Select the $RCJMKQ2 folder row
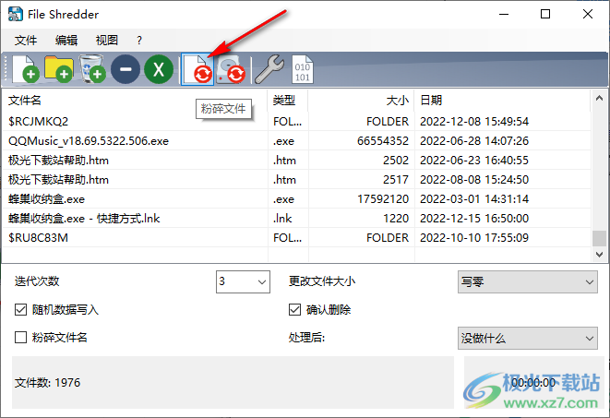This screenshot has height=418, width=610. tap(297, 121)
